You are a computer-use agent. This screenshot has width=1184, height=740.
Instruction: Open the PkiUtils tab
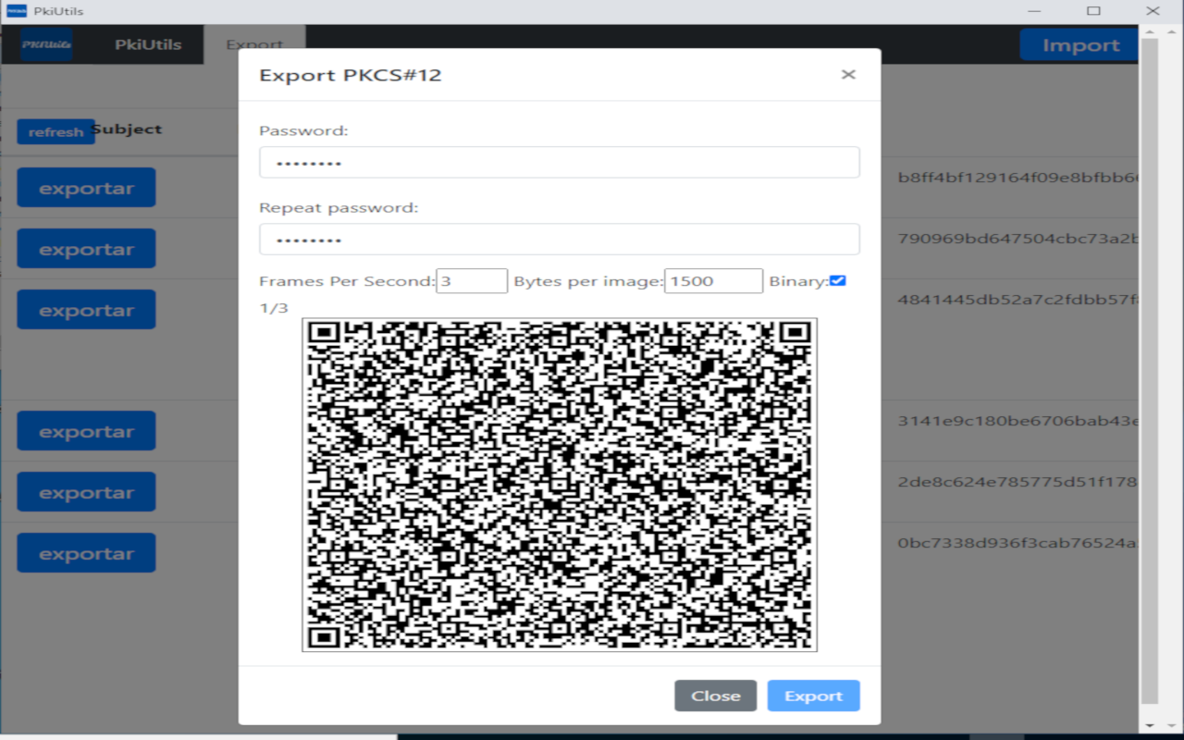pyautogui.click(x=148, y=44)
